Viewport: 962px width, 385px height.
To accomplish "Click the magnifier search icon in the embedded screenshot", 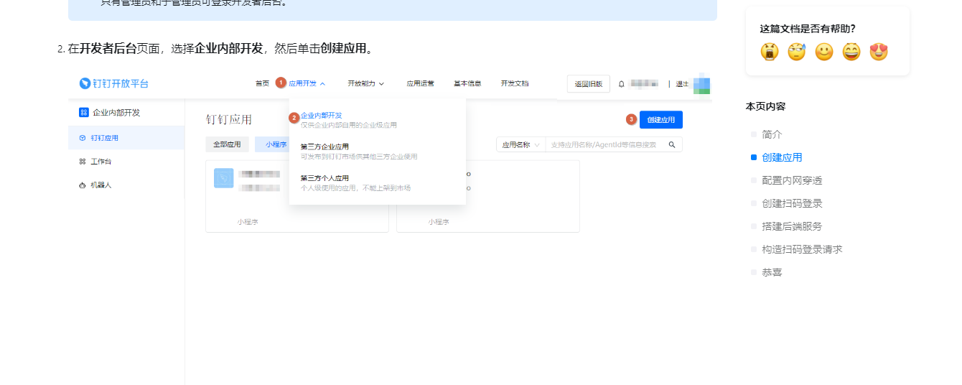I will click(672, 144).
